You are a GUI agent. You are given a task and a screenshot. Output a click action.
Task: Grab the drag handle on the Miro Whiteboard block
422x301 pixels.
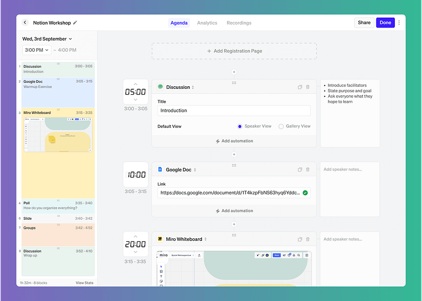tap(234, 235)
